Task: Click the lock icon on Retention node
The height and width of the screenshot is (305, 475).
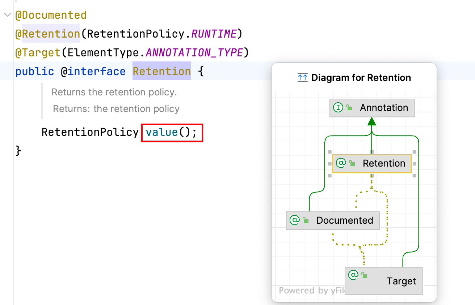Action: coord(352,163)
